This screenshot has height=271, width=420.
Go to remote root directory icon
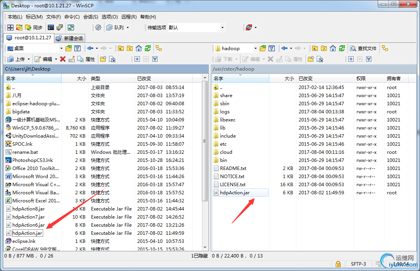324,48
